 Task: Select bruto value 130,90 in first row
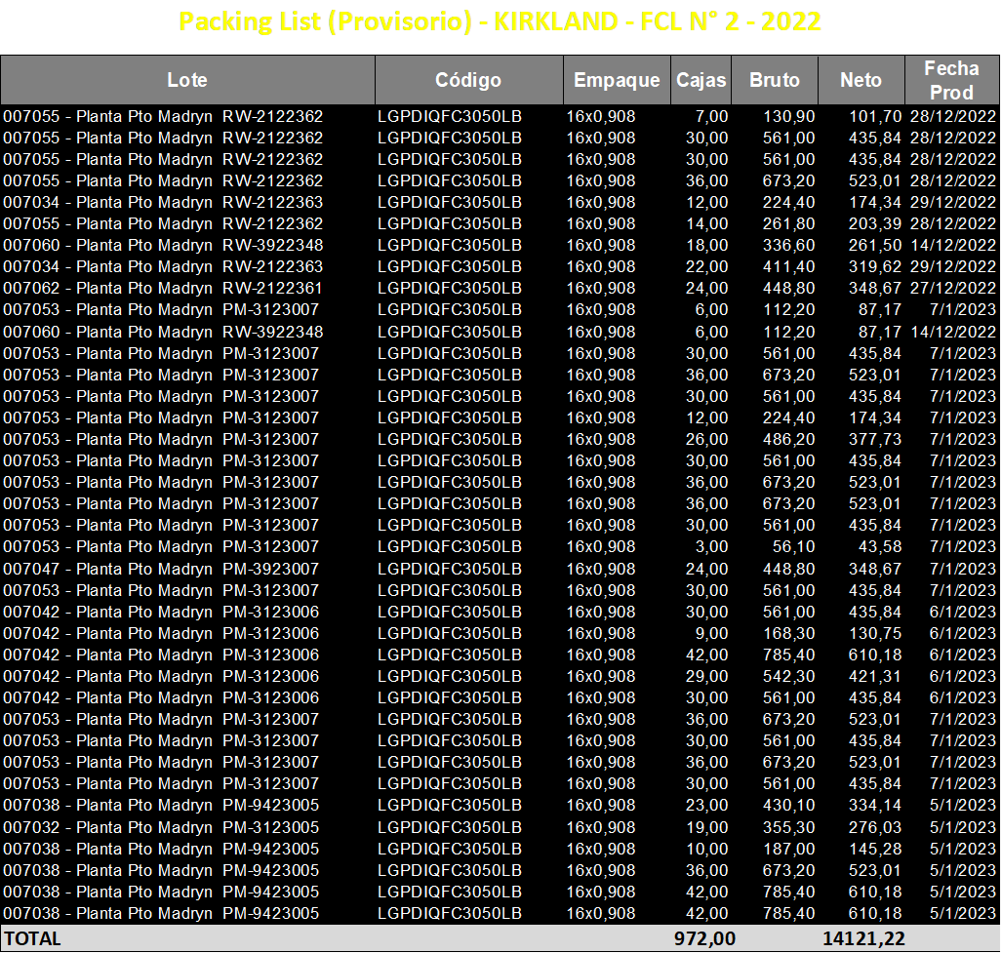pos(789,117)
